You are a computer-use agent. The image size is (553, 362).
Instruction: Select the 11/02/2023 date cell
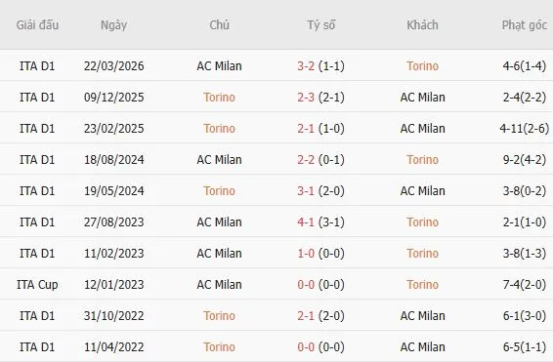pyautogui.click(x=114, y=254)
